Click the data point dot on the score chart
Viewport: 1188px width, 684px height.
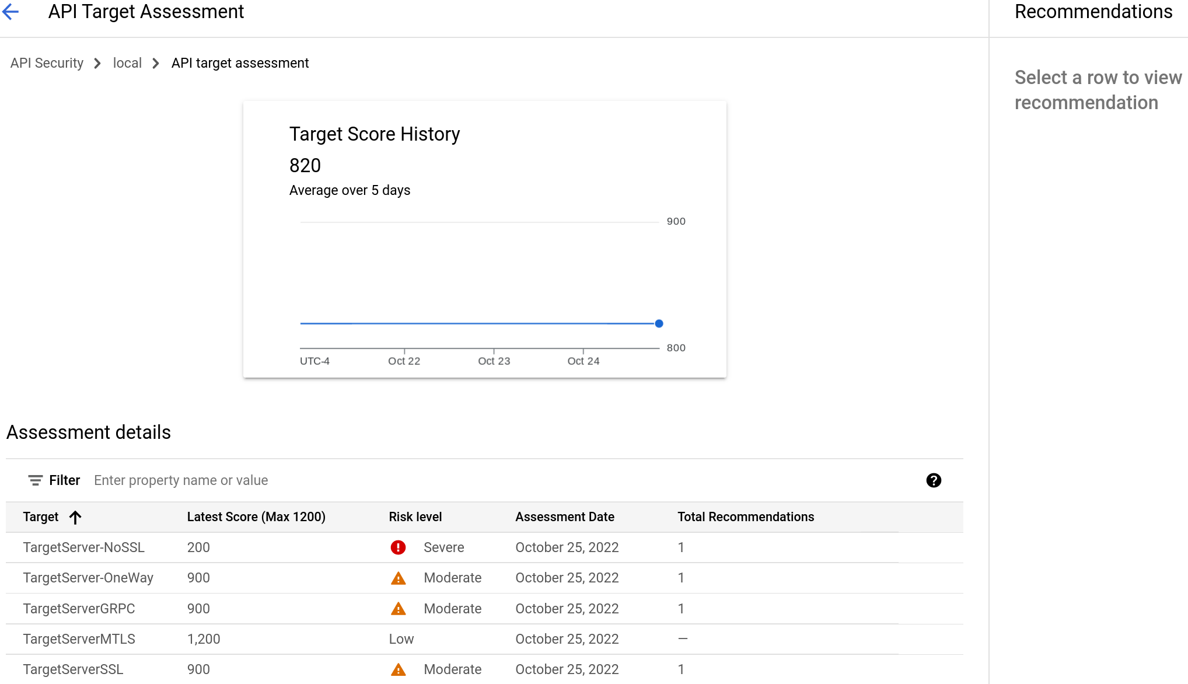[659, 323]
